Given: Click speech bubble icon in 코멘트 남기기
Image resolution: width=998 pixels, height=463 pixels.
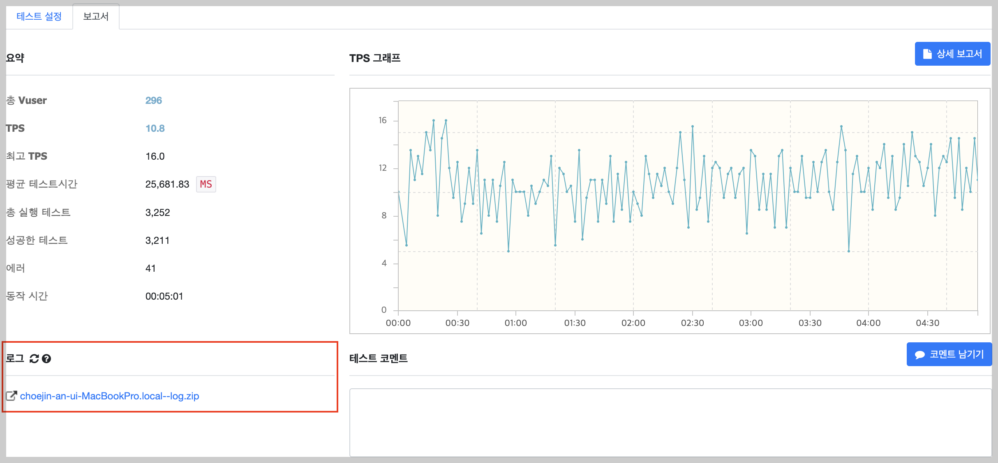Looking at the screenshot, I should (x=919, y=355).
